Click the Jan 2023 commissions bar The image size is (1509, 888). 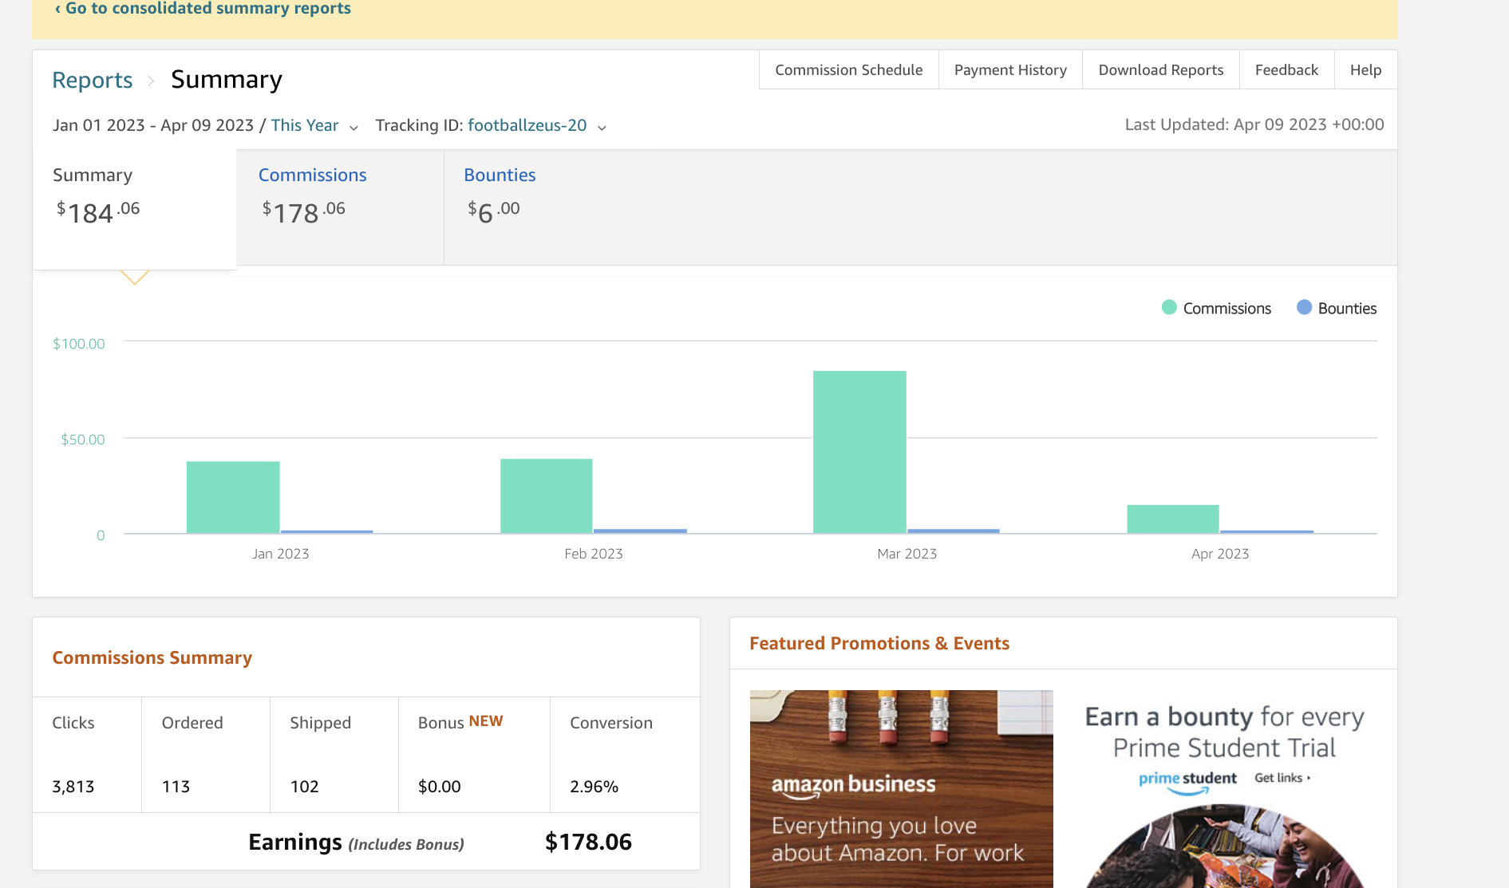[233, 497]
